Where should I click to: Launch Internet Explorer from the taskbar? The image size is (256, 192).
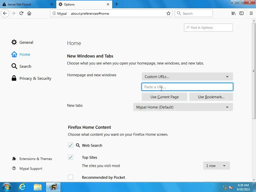[x=22, y=187]
